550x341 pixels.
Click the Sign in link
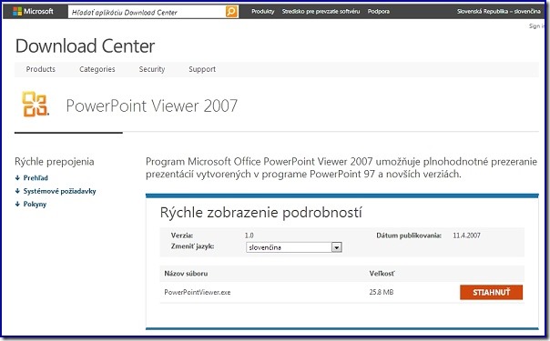pyautogui.click(x=536, y=25)
